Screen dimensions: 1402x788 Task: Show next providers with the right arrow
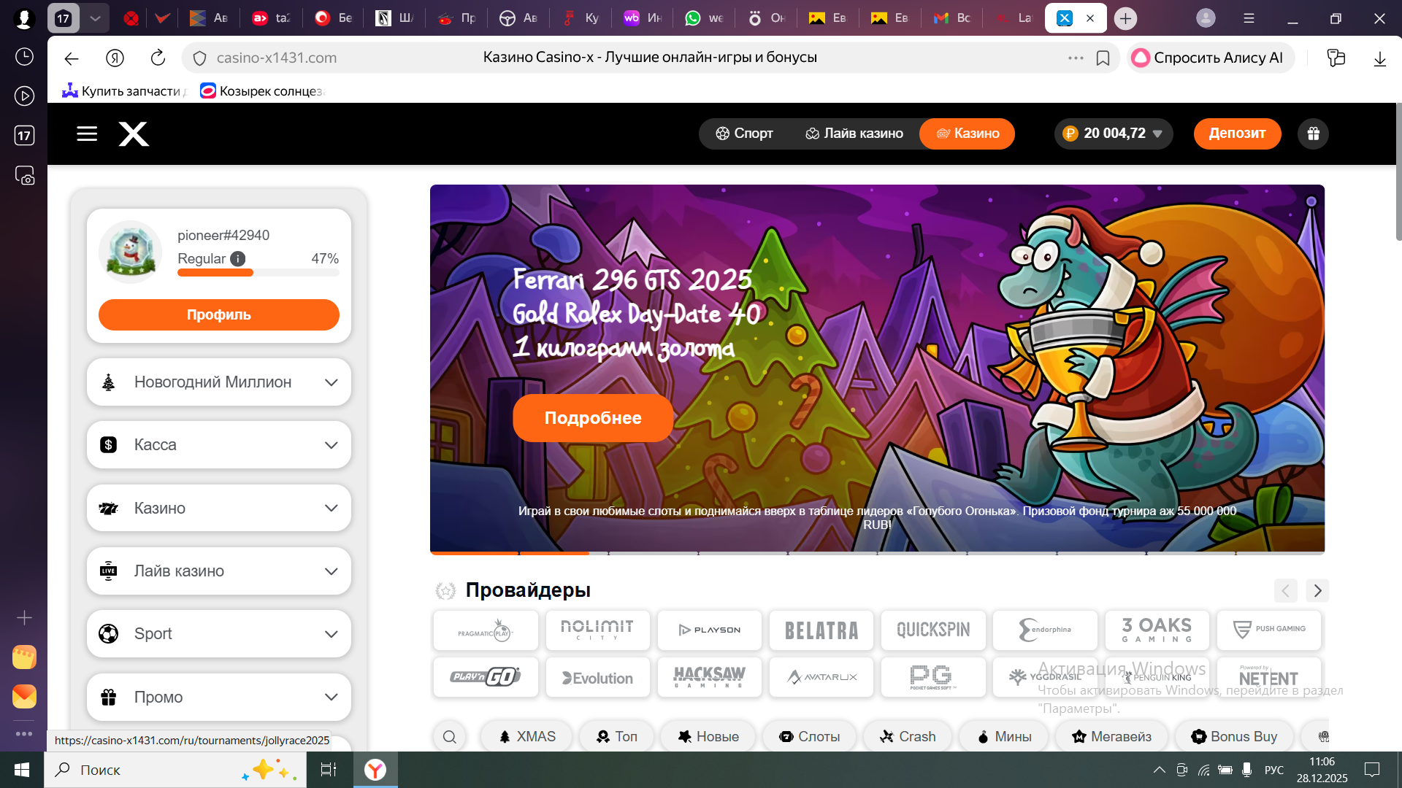click(1317, 590)
